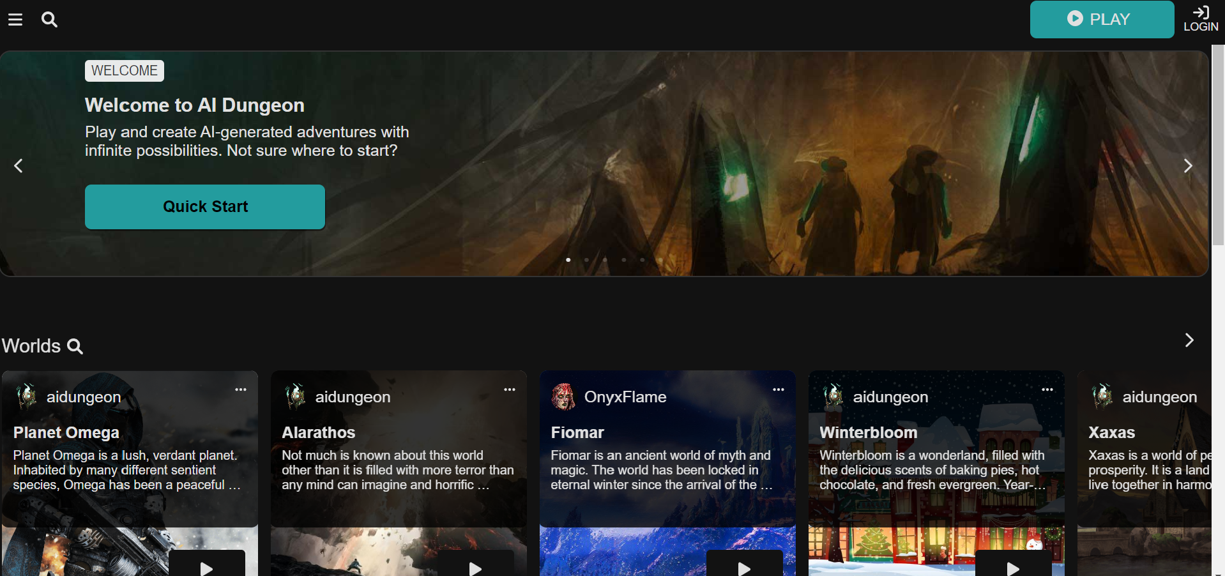Screen dimensions: 1225x576
Task: Open the OnyxFlame avatar on Fiomar card
Action: pyautogui.click(x=563, y=397)
